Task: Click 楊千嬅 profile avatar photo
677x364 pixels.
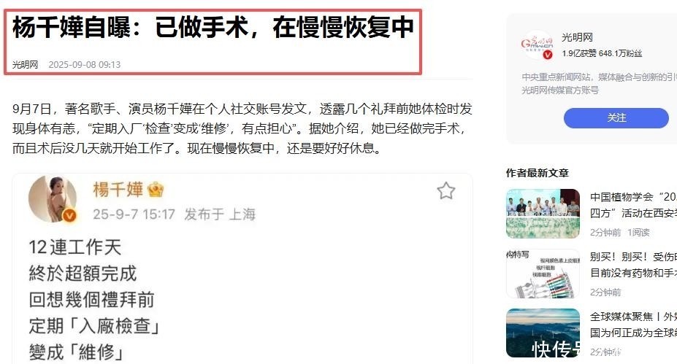Action: [x=53, y=198]
